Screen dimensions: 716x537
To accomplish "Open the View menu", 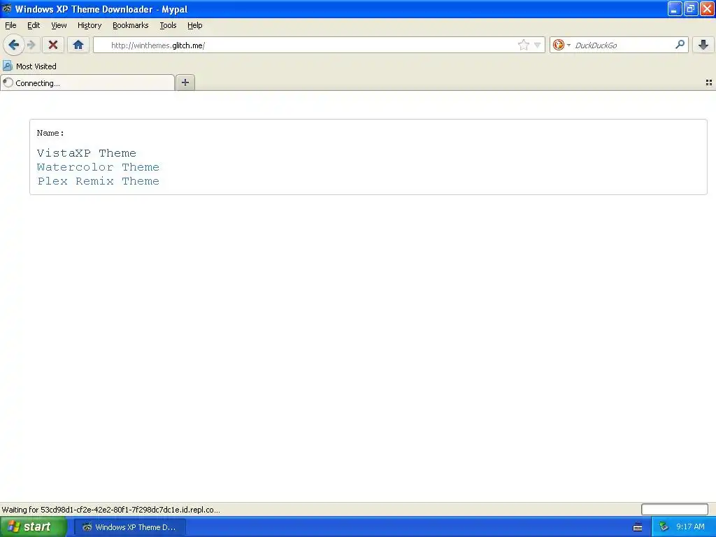I will pos(59,25).
